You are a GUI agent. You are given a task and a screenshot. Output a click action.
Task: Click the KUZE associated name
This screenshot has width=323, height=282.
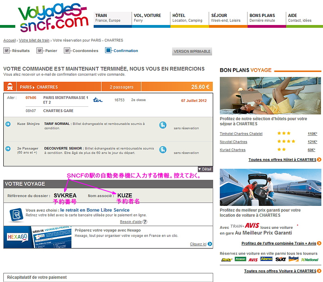click(x=125, y=195)
